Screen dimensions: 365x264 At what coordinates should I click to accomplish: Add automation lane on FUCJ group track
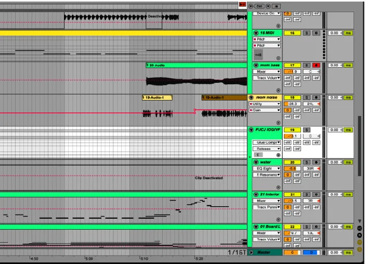[x=278, y=155]
